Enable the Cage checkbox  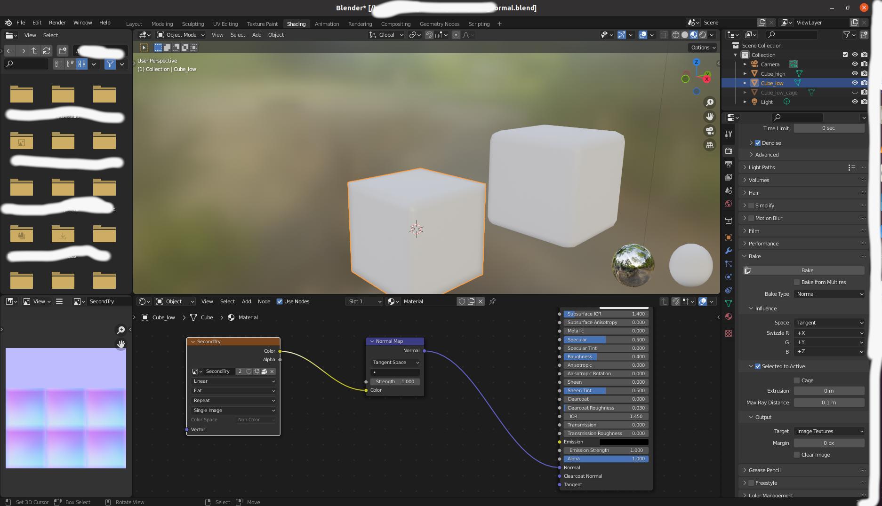coord(797,380)
